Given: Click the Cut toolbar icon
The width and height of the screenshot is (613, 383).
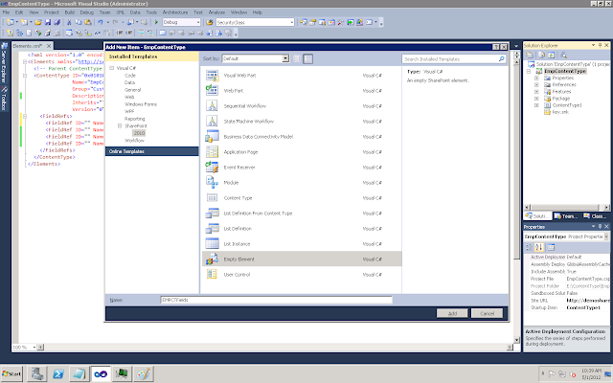Looking at the screenshot, I should [x=69, y=22].
